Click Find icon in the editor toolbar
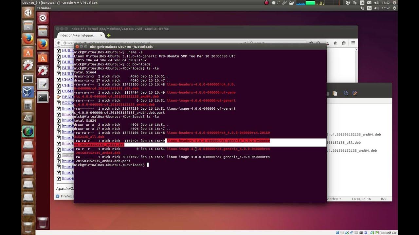This screenshot has height=235, width=419. pyautogui.click(x=346, y=93)
